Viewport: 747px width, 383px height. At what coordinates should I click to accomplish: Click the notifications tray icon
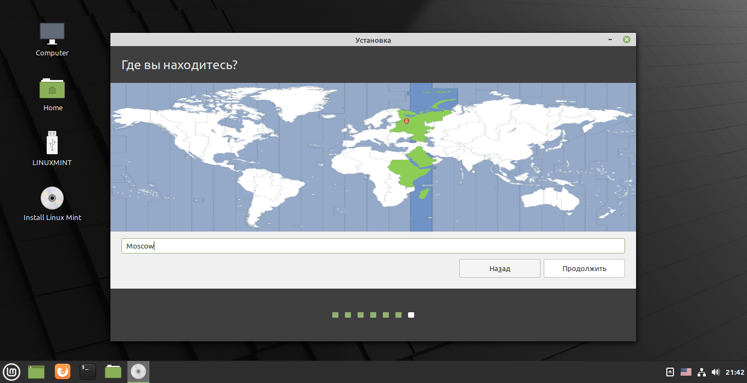pyautogui.click(x=670, y=372)
